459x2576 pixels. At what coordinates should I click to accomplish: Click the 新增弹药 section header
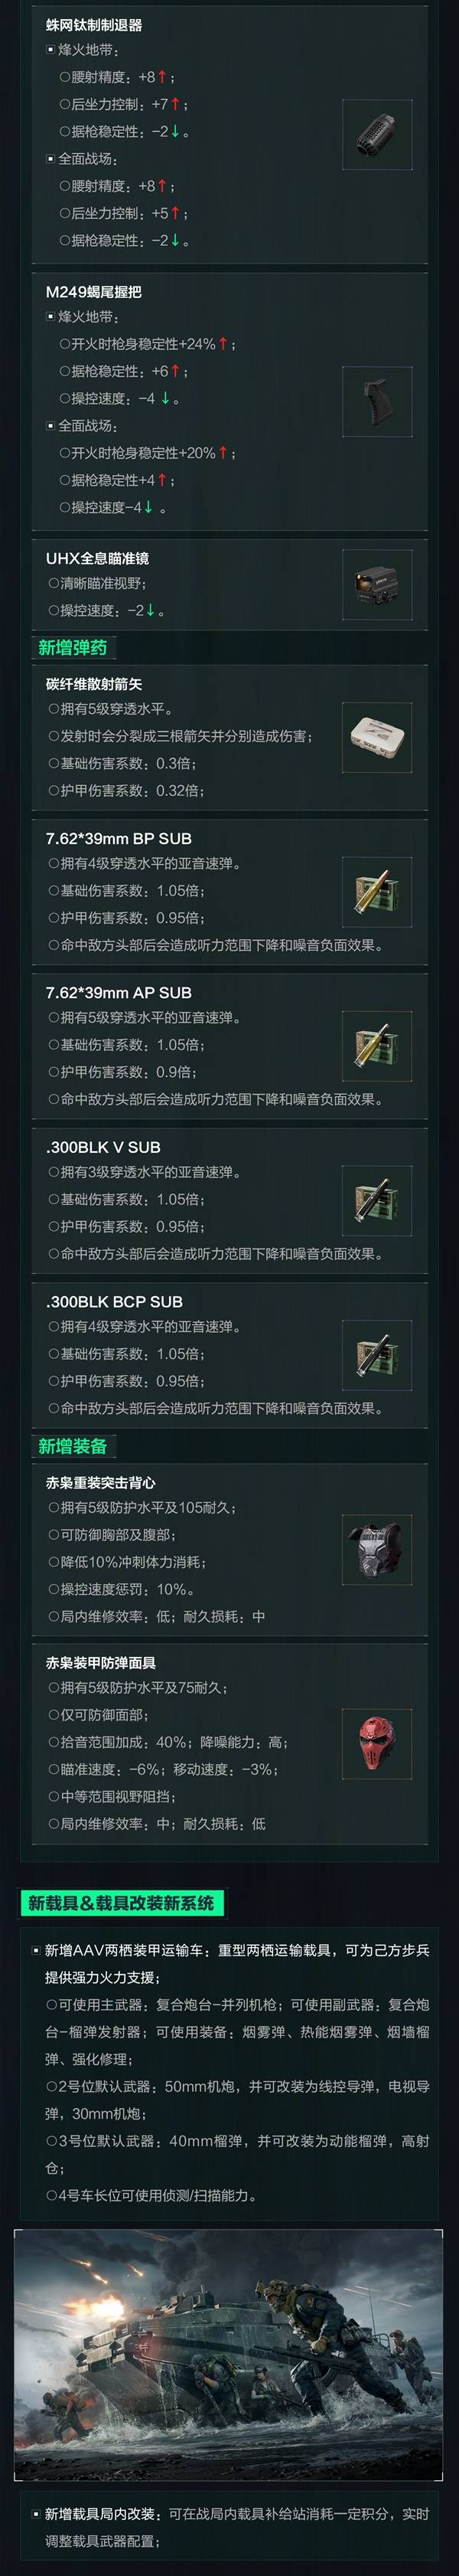click(74, 648)
